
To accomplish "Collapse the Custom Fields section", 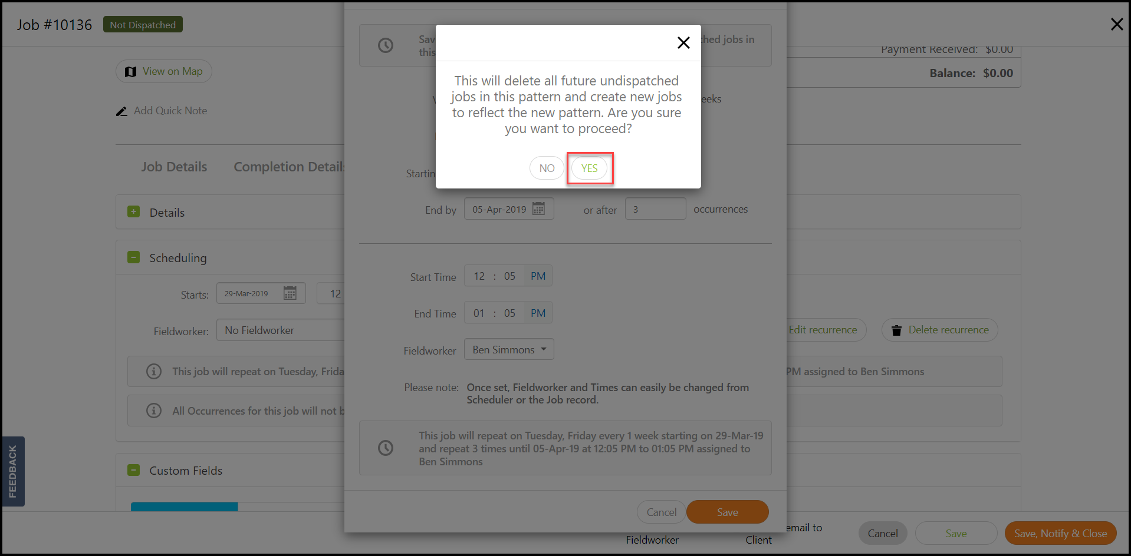I will (134, 470).
